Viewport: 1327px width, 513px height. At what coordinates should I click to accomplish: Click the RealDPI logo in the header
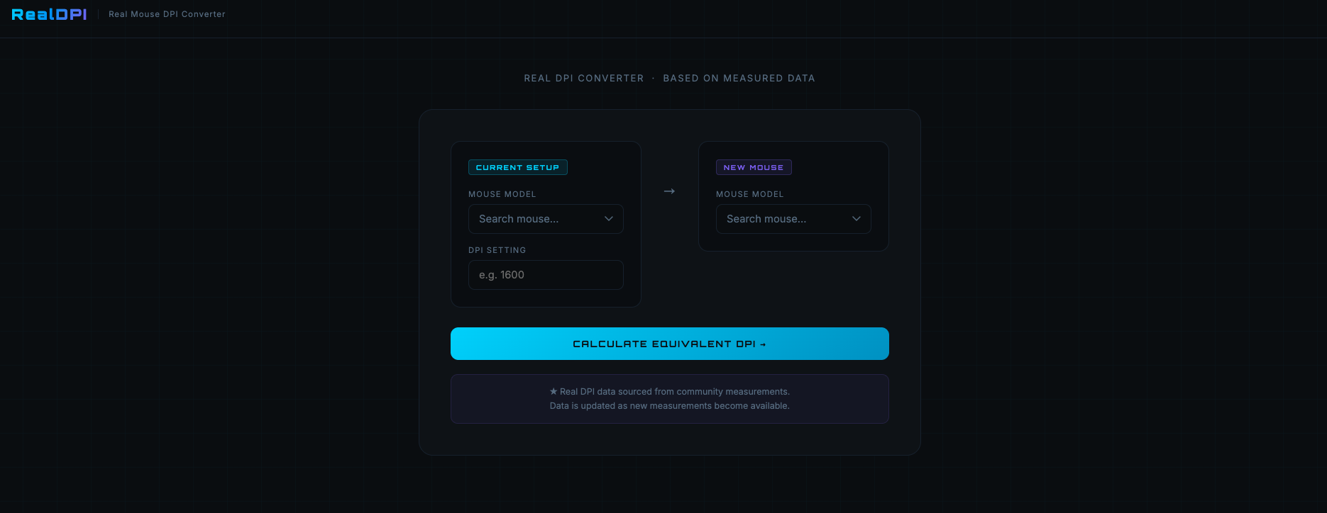pyautogui.click(x=48, y=13)
